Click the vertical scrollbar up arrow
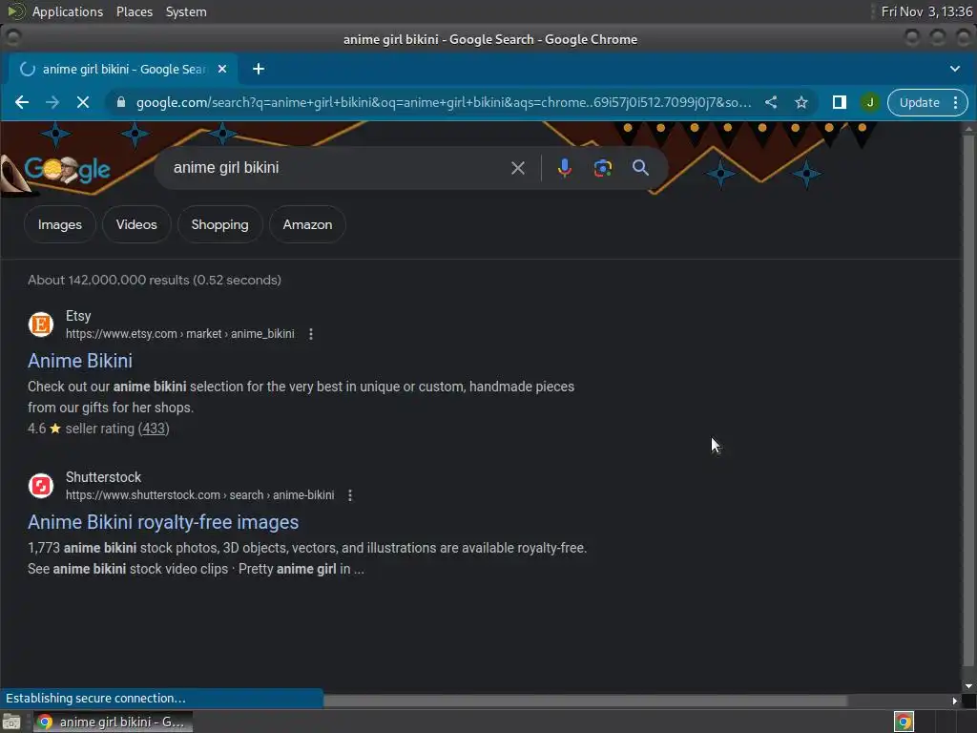The height and width of the screenshot is (733, 977). 968,129
